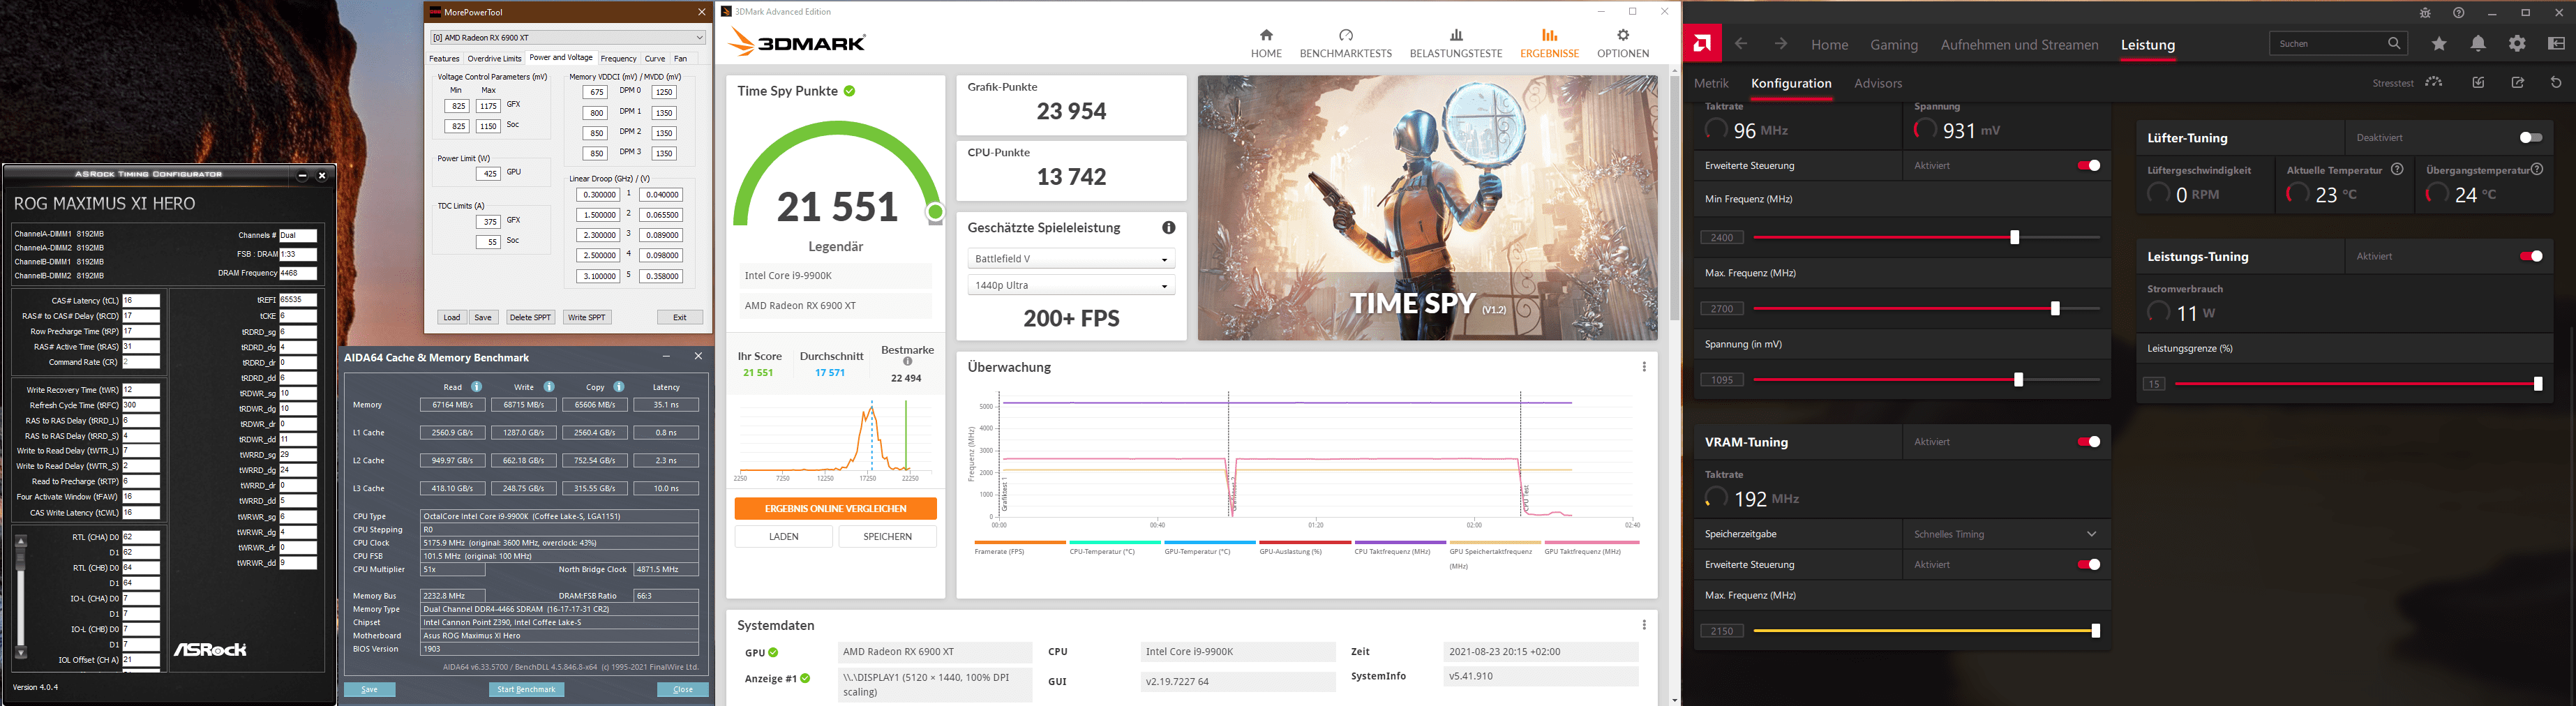Screen dimensions: 2576x706
Task: Open the GPU selection dropdown in MorePowerTool
Action: click(x=568, y=37)
